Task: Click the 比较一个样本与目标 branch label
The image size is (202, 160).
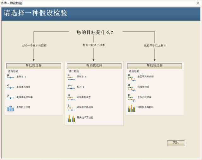Action: pyautogui.click(x=34, y=46)
